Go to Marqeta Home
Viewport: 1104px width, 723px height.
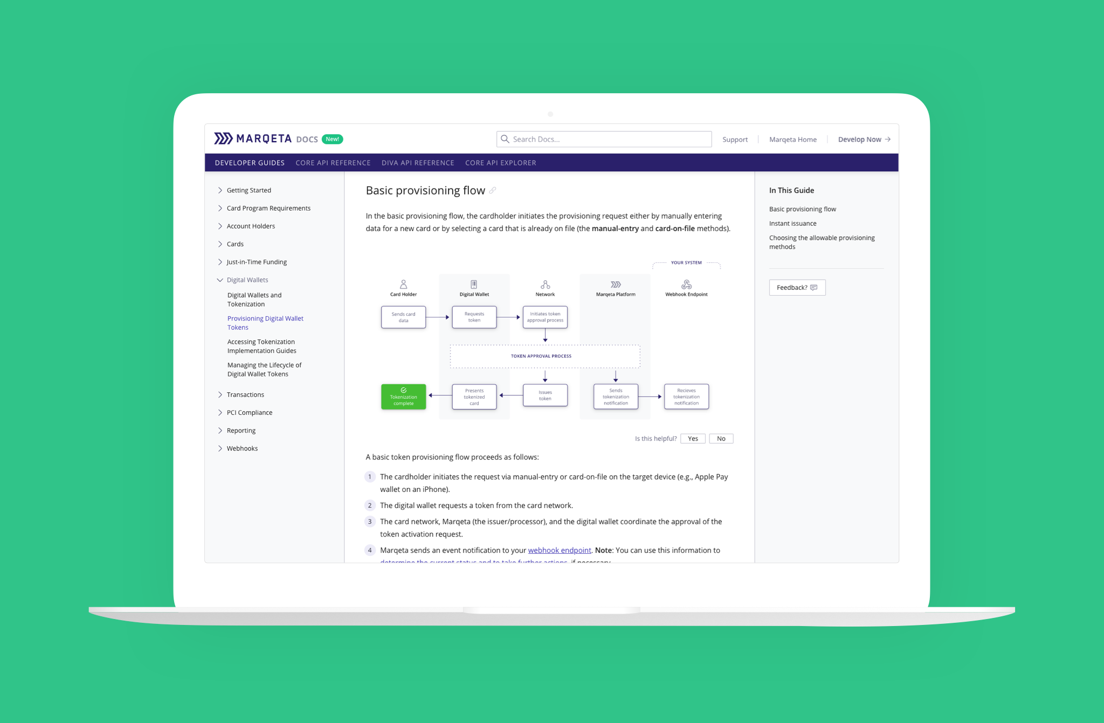[x=792, y=140]
